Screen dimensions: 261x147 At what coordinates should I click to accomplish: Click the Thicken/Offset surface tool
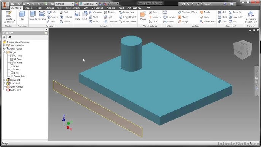[x=188, y=12]
